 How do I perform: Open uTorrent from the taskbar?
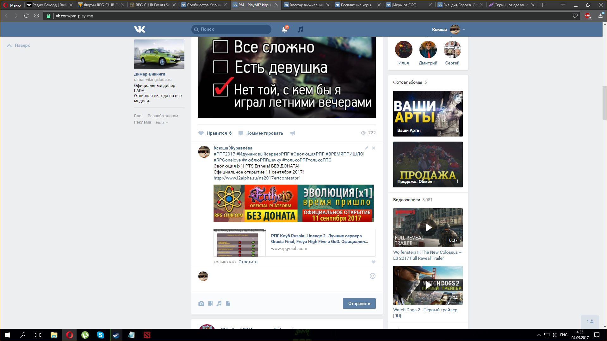[x=85, y=335]
